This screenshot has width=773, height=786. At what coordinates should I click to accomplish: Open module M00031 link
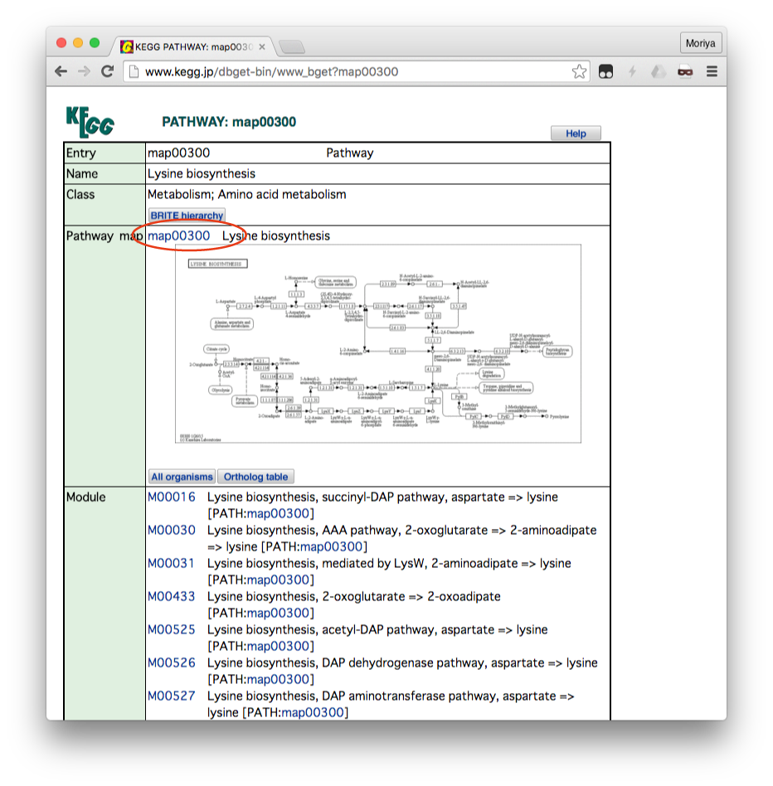171,564
